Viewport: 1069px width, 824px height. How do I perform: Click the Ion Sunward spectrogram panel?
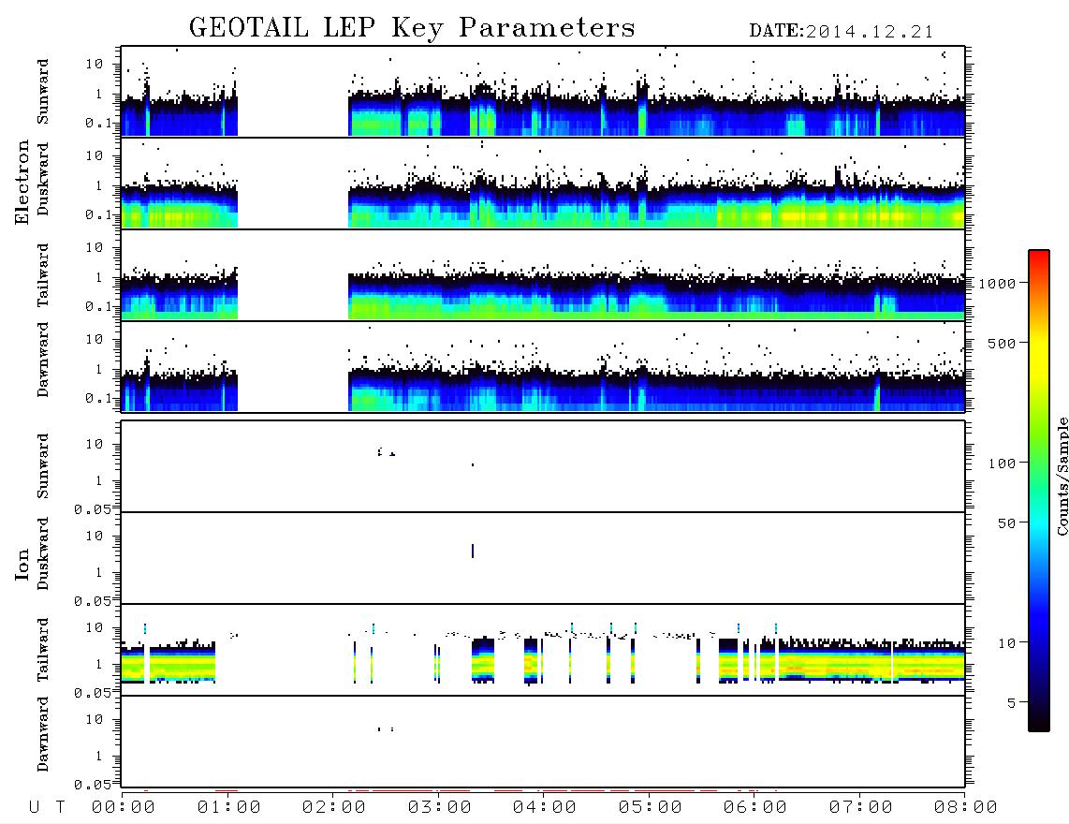click(543, 466)
